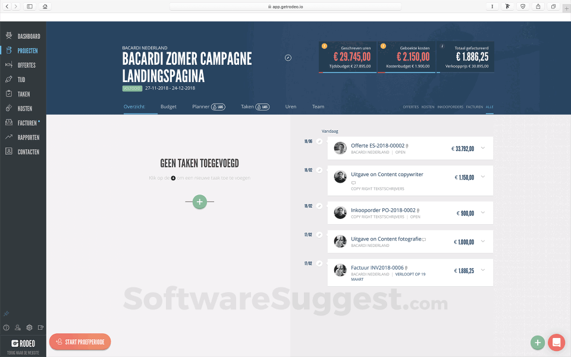Screen dimensions: 571x357
Task: Open the Planner tab
Action: [200, 107]
